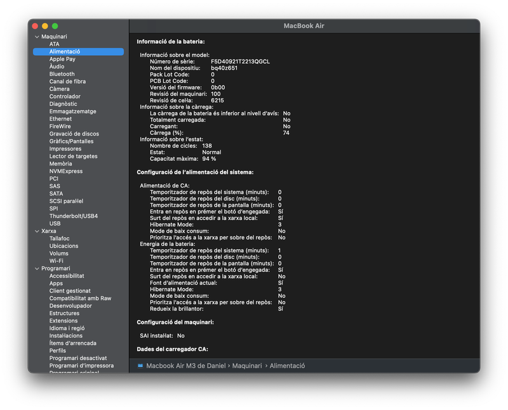The width and height of the screenshot is (508, 410).
Task: Open Idioma i regió entry
Action: pos(67,328)
